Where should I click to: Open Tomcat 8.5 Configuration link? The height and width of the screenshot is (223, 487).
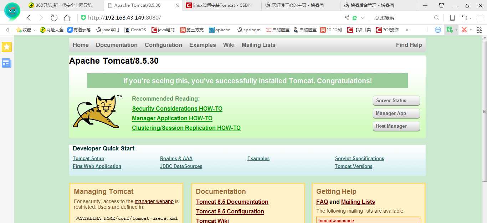[x=230, y=211]
